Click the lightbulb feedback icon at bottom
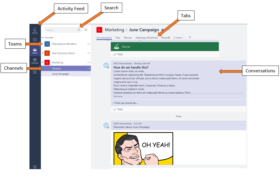280x177 pixels. point(35,167)
